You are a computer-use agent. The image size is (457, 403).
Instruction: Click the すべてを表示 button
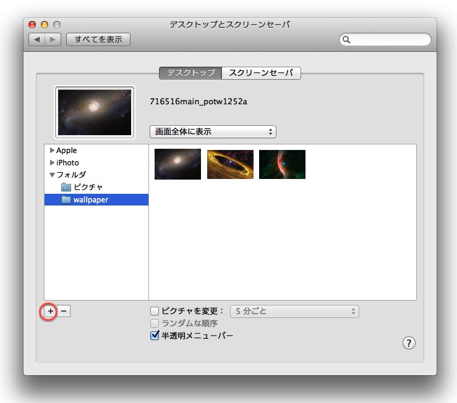(98, 39)
